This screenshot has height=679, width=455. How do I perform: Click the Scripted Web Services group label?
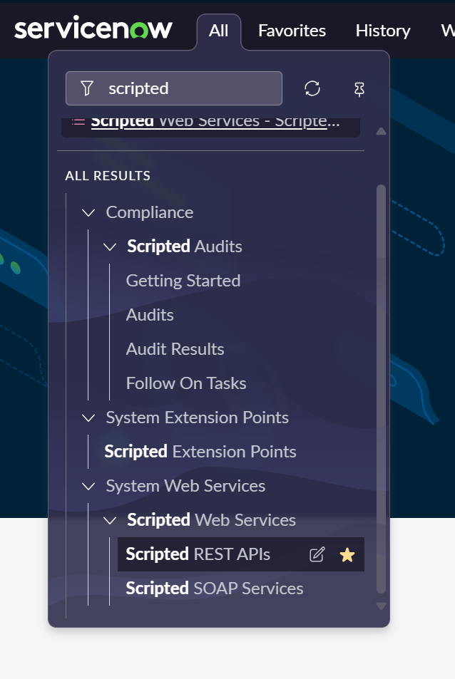(x=212, y=520)
